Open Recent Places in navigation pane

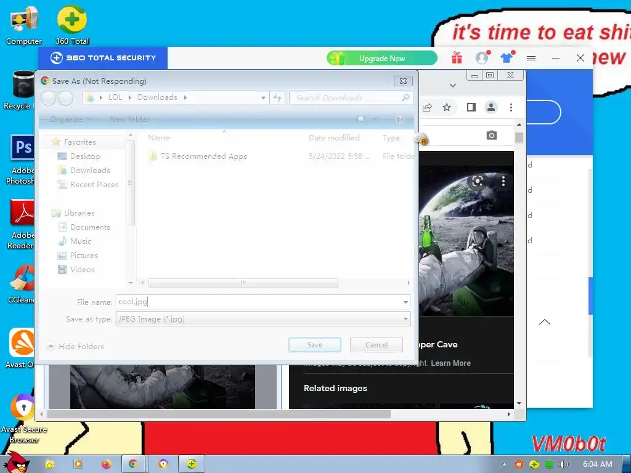click(x=94, y=185)
